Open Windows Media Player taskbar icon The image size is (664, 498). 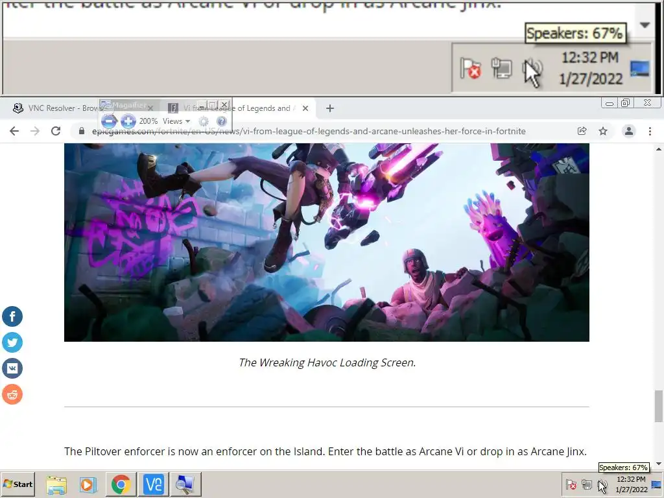tap(88, 484)
